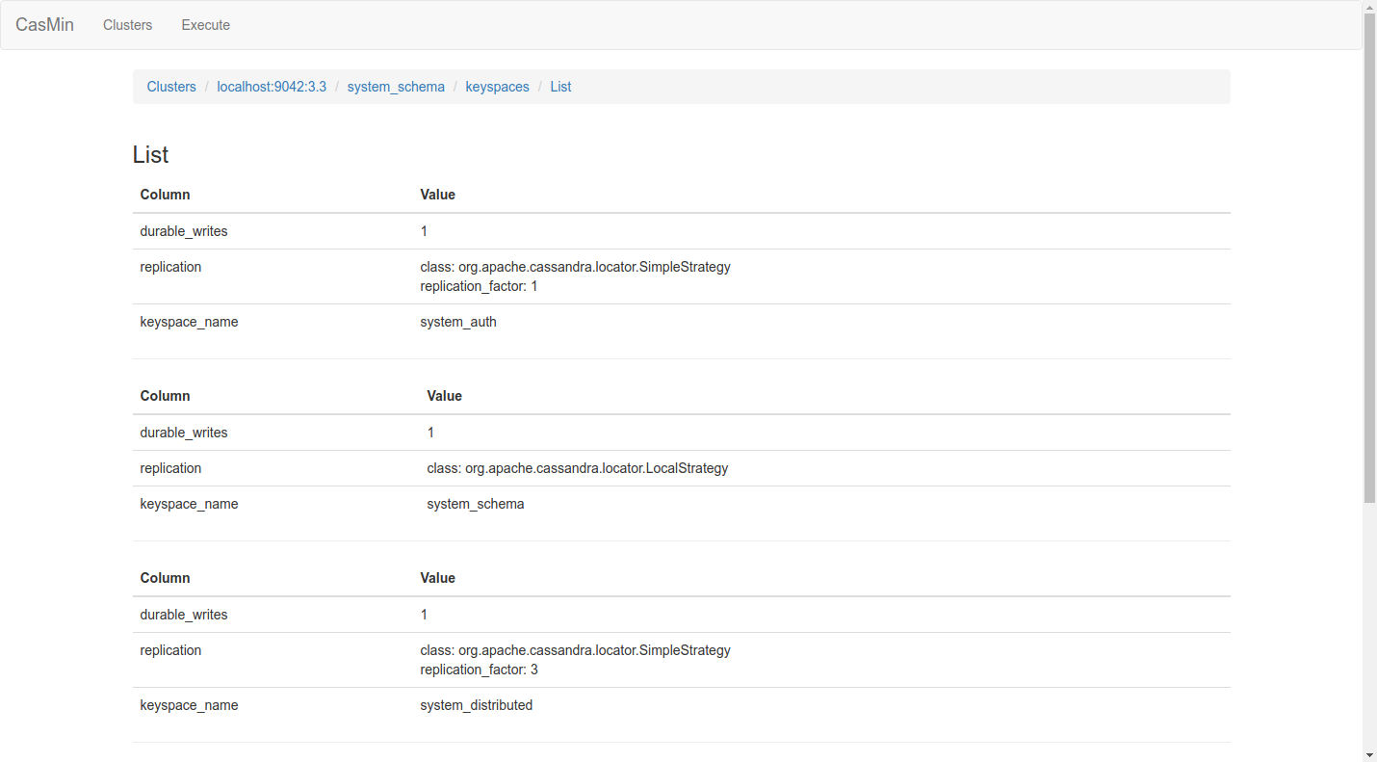Select the system_distributed keyspace name value

[477, 705]
